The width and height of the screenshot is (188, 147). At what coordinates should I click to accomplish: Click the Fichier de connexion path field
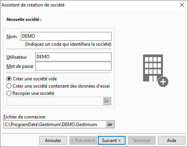pos(55,125)
